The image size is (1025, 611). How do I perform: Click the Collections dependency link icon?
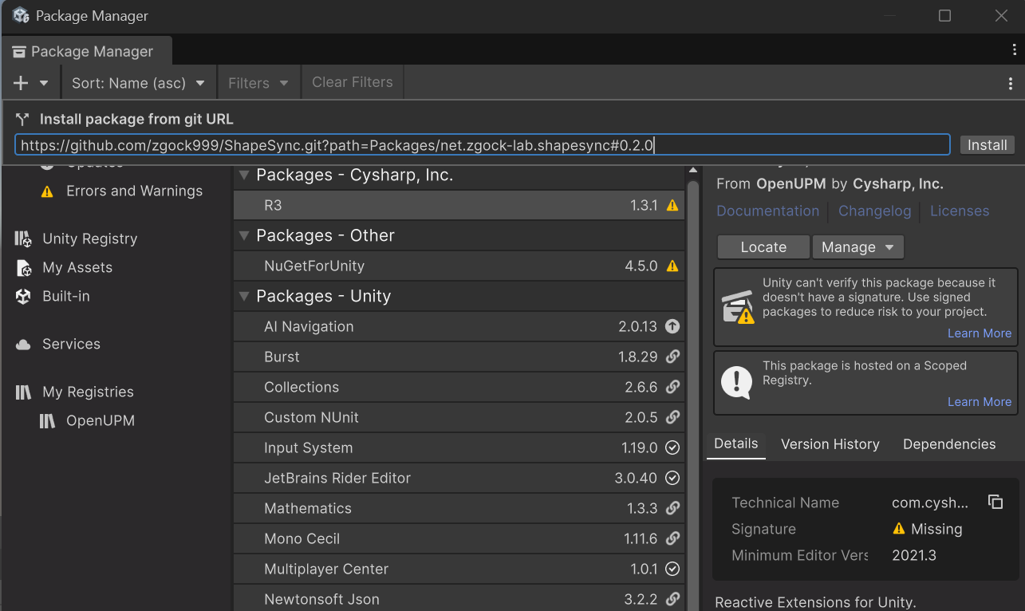point(672,387)
